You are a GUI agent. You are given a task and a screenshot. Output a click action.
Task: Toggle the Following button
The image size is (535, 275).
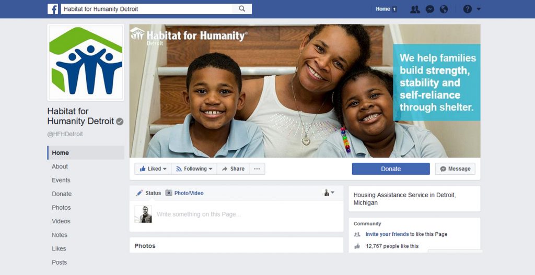[194, 169]
